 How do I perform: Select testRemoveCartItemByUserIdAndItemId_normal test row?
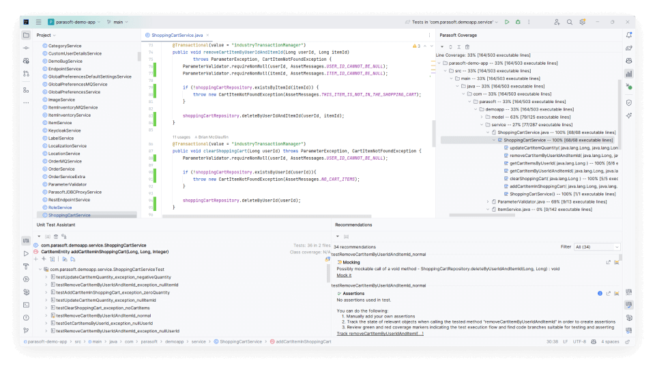[x=104, y=315]
